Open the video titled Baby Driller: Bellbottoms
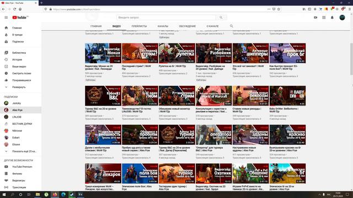Screen dimensions: 353x198 click(x=284, y=110)
